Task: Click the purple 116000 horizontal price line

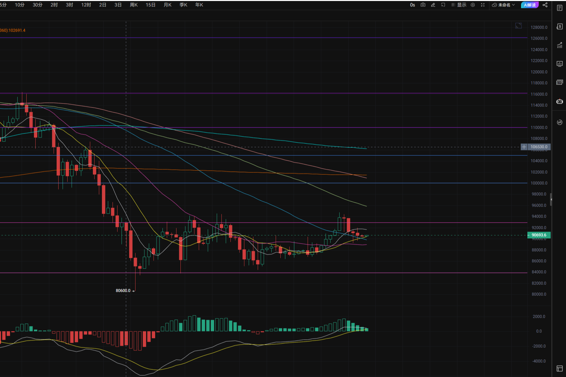Action: click(266, 94)
